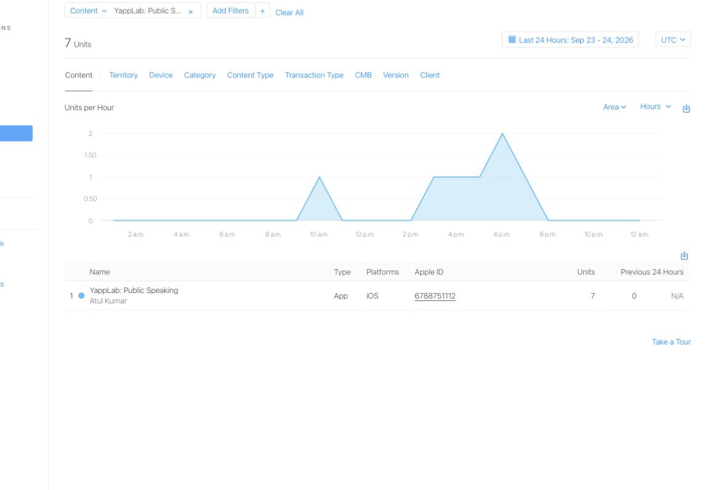This screenshot has height=490, width=727.
Task: Click the Atul Kumar developer name
Action: click(x=108, y=301)
